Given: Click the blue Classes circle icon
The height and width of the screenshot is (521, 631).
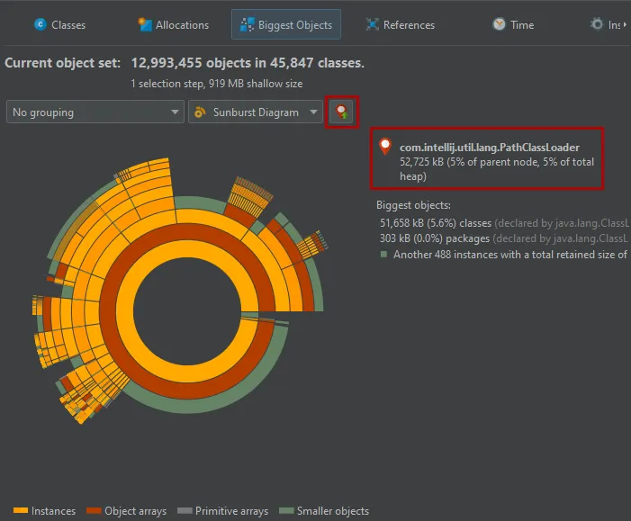Looking at the screenshot, I should click(41, 24).
